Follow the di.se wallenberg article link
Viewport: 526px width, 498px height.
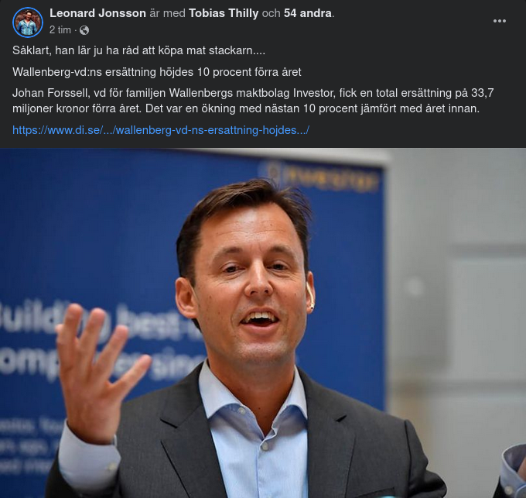point(161,130)
